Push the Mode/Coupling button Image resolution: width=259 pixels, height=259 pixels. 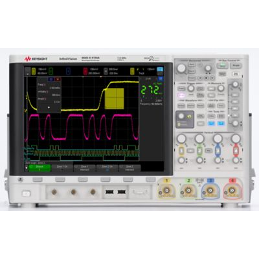pyautogui.click(x=201, y=95)
